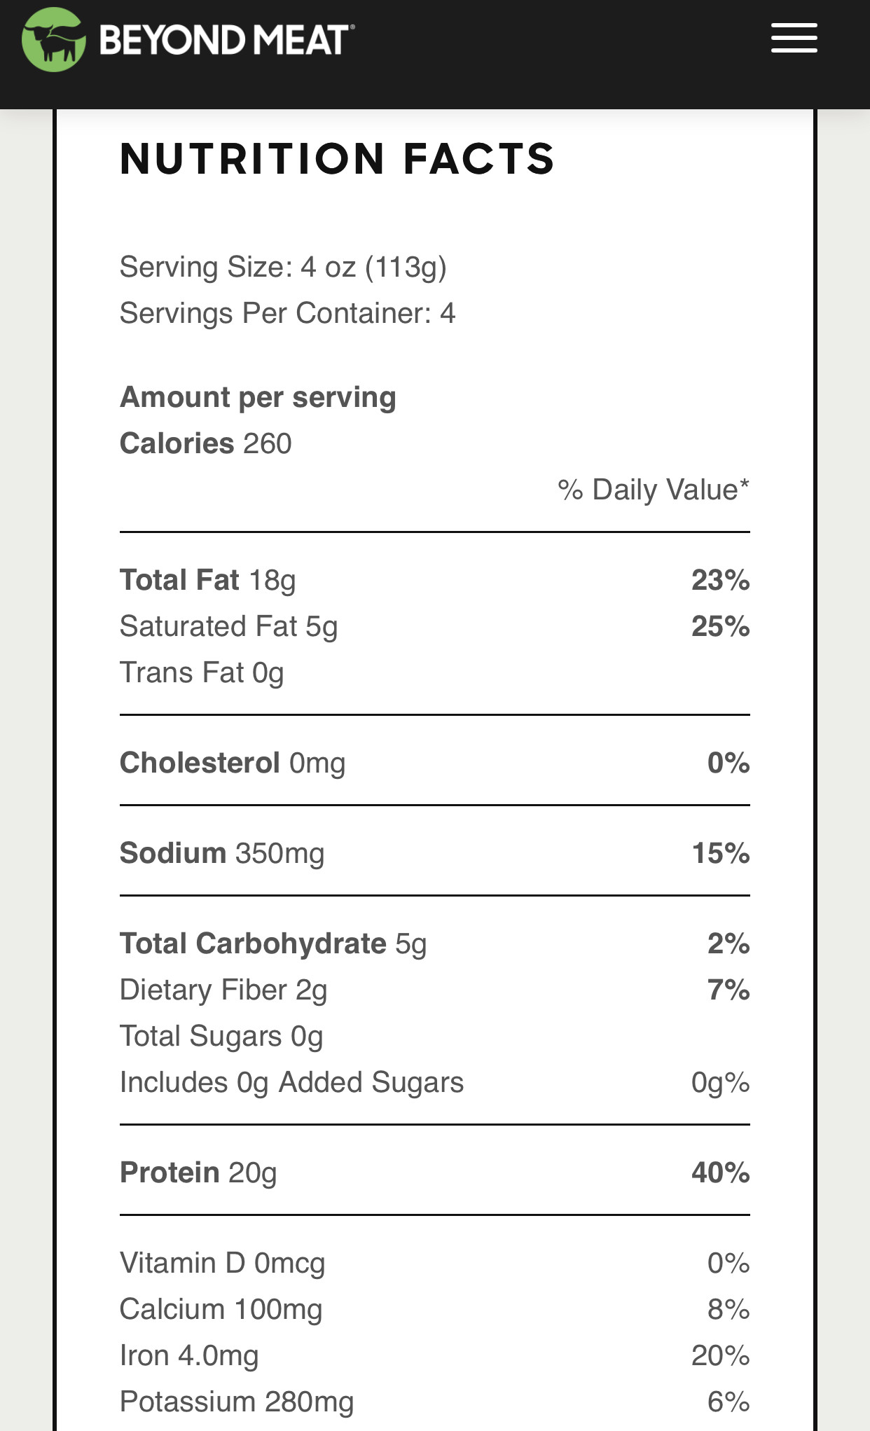This screenshot has height=1431, width=870.
Task: Click the Saturated Fat 25% value
Action: click(x=720, y=626)
